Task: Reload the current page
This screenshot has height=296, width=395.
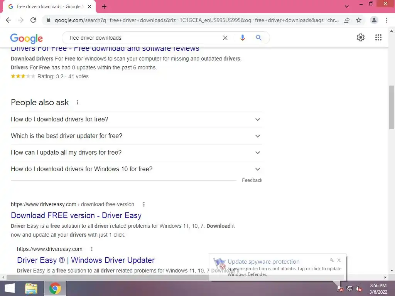Action: click(x=33, y=20)
